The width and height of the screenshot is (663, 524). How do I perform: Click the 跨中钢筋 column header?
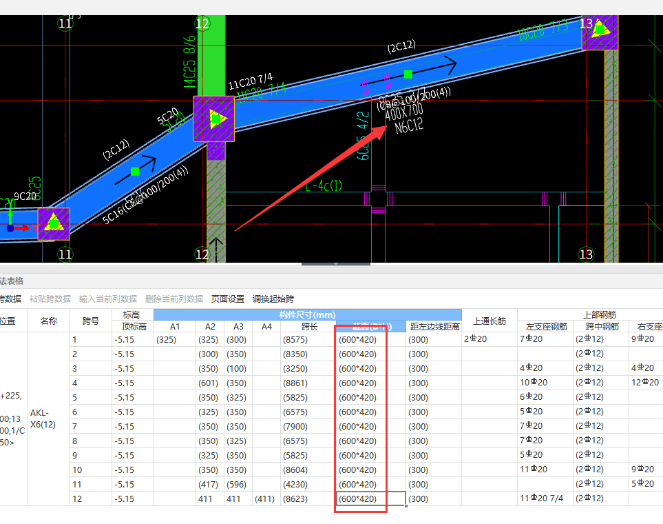601,327
